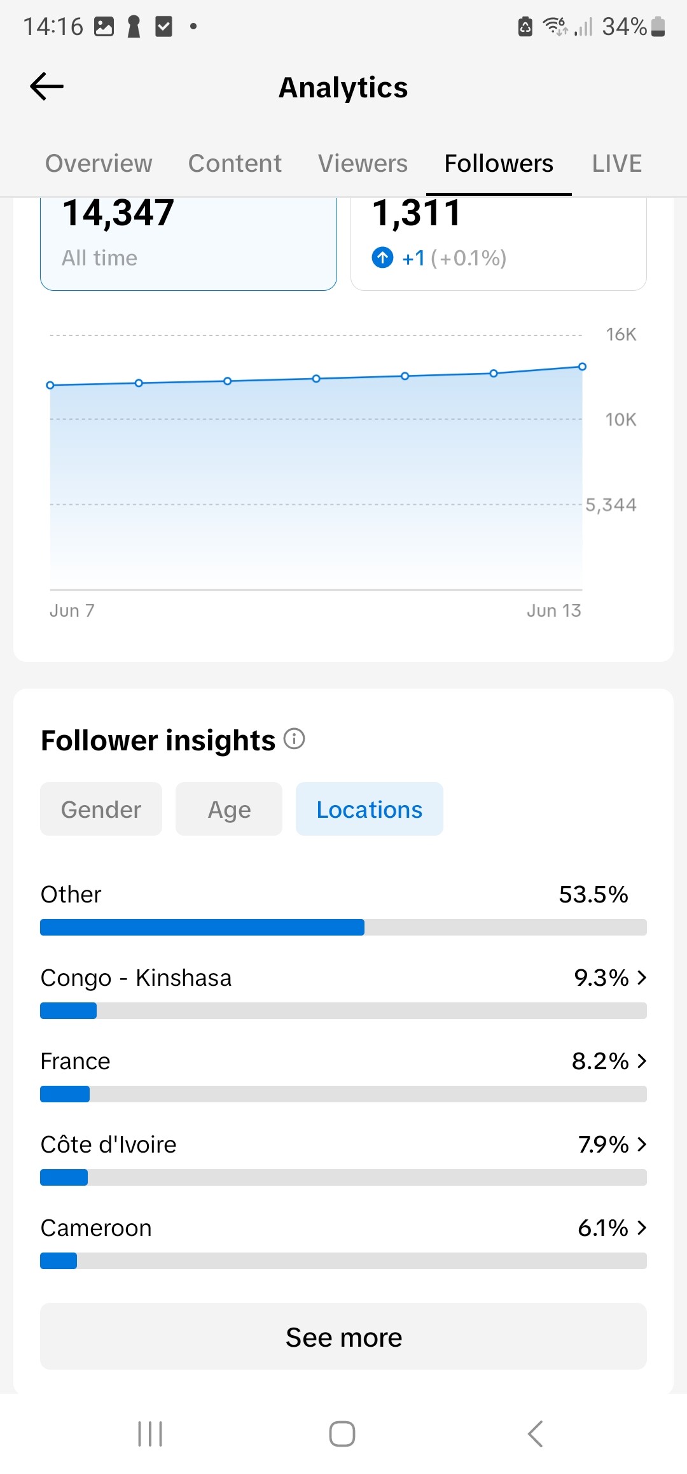687x1474 pixels.
Task: Expand Congo - Kinshasa location details chevron
Action: [x=642, y=978]
